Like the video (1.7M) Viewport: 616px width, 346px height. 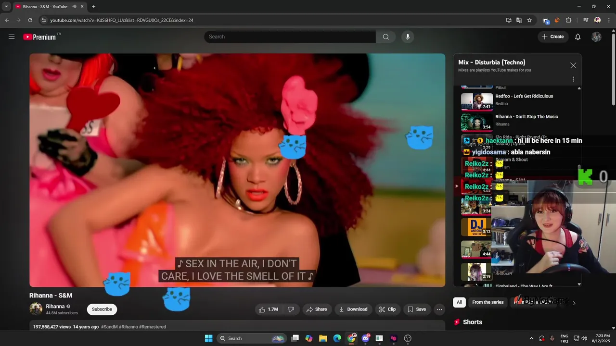(x=269, y=309)
